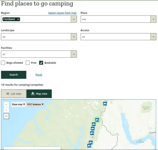158x150 pixels.
Task: Expand the Access dropdown arrow
Action: tap(153, 37)
